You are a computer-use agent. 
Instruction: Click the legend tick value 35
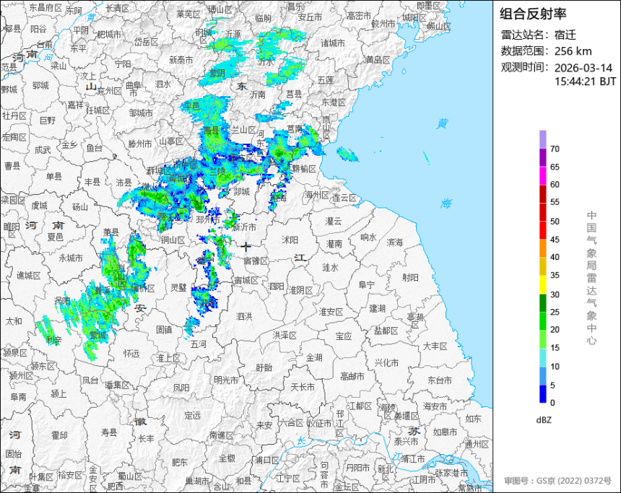(555, 275)
